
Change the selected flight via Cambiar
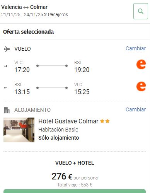(x=136, y=48)
